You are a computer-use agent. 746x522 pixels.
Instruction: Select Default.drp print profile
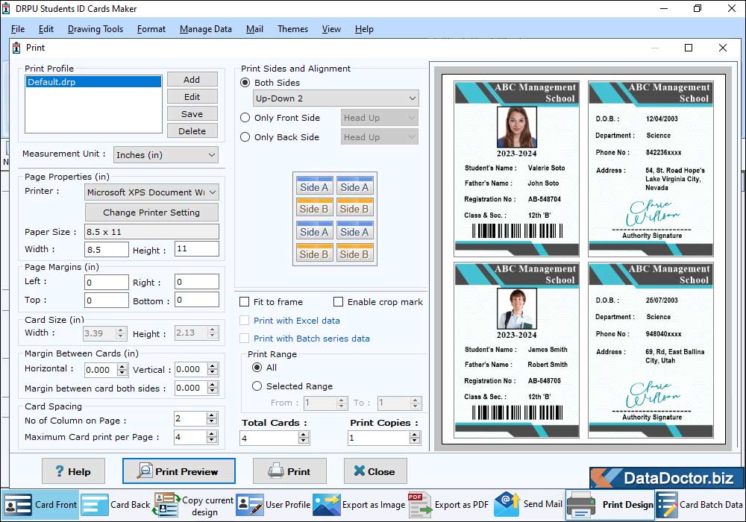(93, 82)
